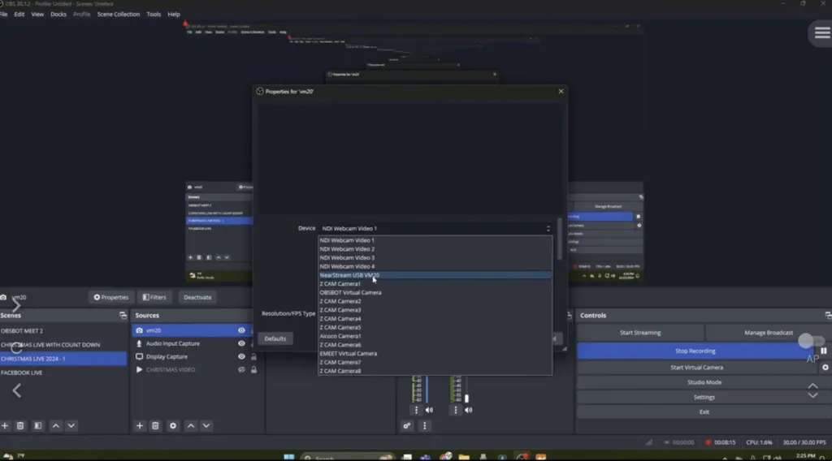The height and width of the screenshot is (461, 832).
Task: Click Start Streaming in Controls
Action: 640,333
